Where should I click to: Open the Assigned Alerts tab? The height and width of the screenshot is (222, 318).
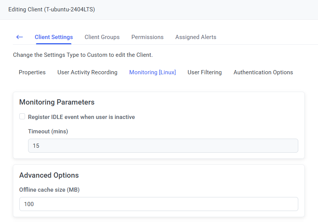click(x=195, y=37)
